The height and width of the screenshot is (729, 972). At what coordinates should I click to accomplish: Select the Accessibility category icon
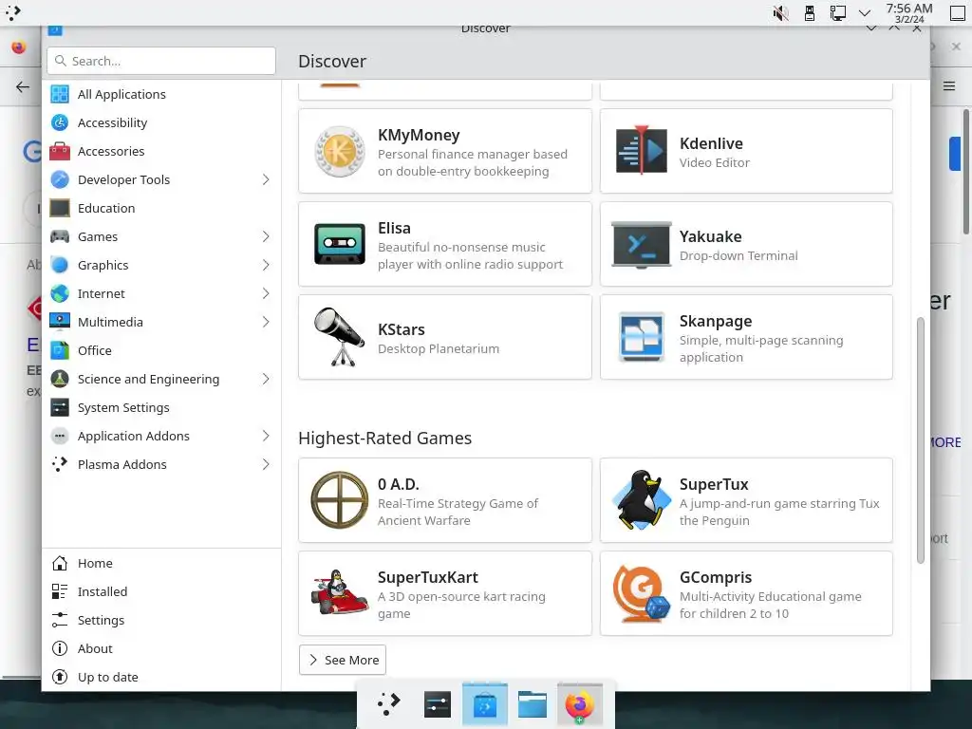pos(60,122)
